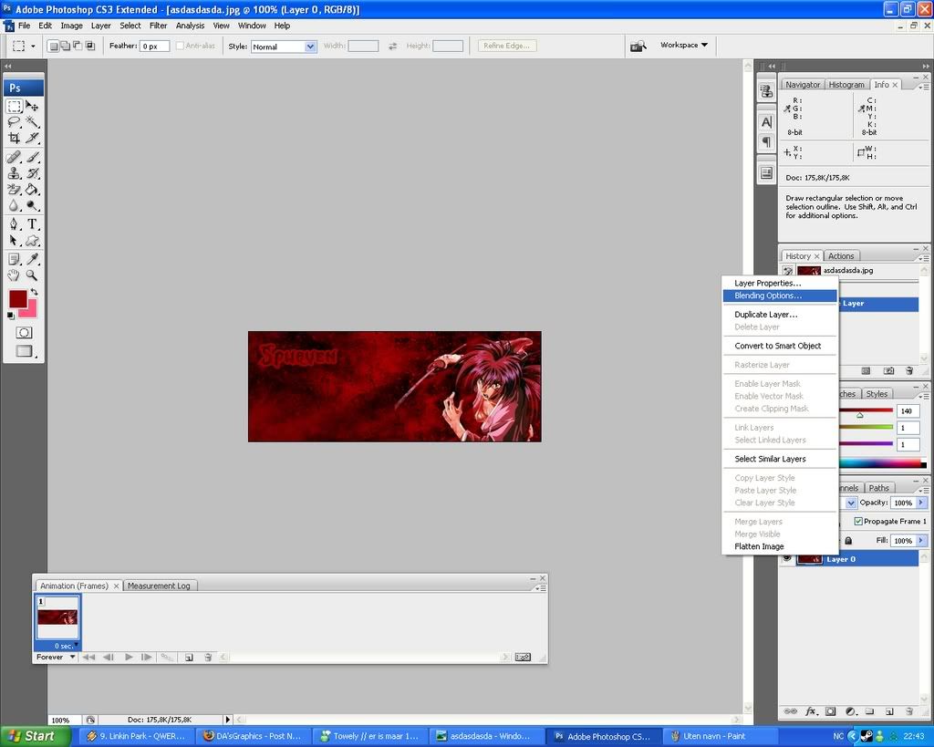Select the Notes tool

coord(15,259)
